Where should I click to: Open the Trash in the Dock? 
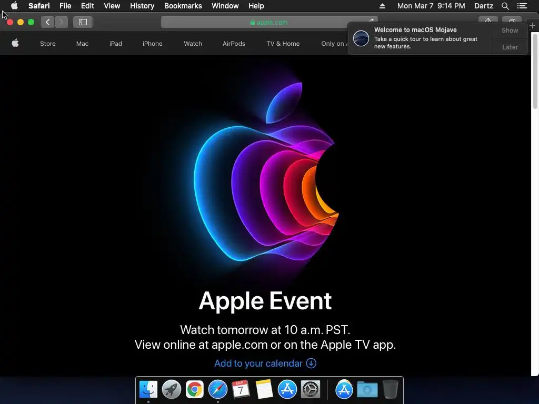pos(390,389)
